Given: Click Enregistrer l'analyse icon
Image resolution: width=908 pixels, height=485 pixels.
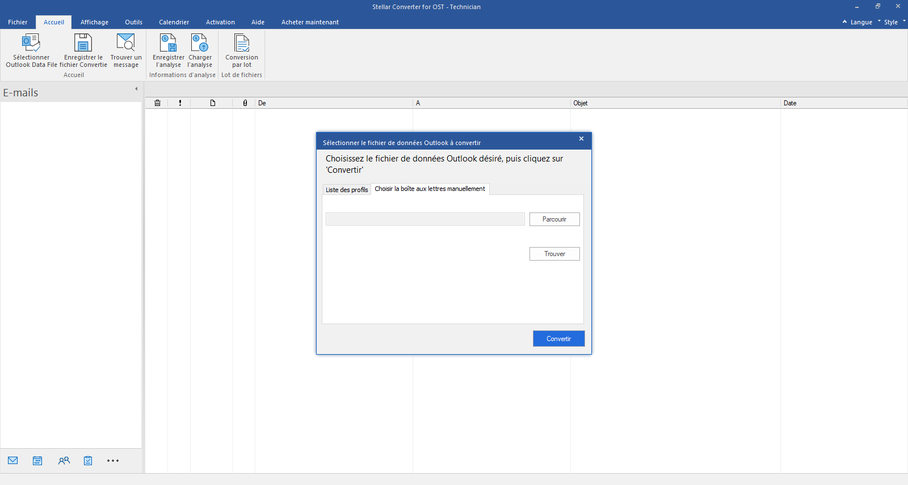Looking at the screenshot, I should (x=169, y=42).
